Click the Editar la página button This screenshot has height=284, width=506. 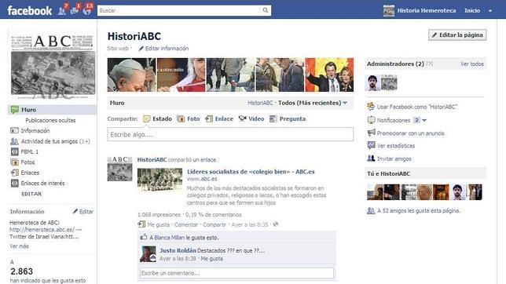pyautogui.click(x=457, y=35)
